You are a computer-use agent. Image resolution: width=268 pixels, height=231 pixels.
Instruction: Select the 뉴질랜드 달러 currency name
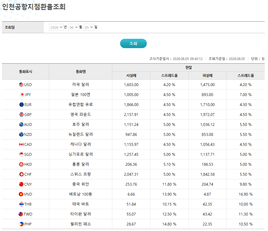coord(81,134)
